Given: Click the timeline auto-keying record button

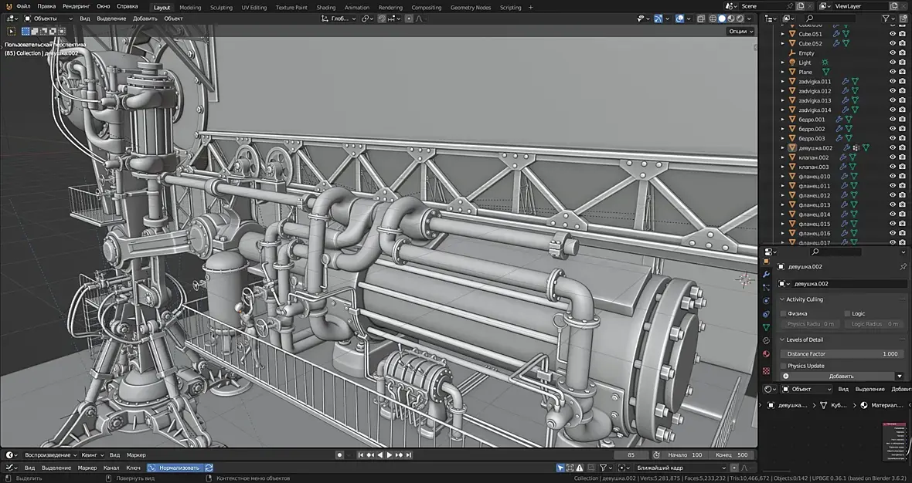Looking at the screenshot, I should [339, 455].
